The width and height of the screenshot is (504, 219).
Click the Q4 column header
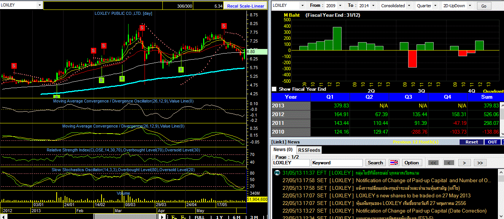click(448, 97)
